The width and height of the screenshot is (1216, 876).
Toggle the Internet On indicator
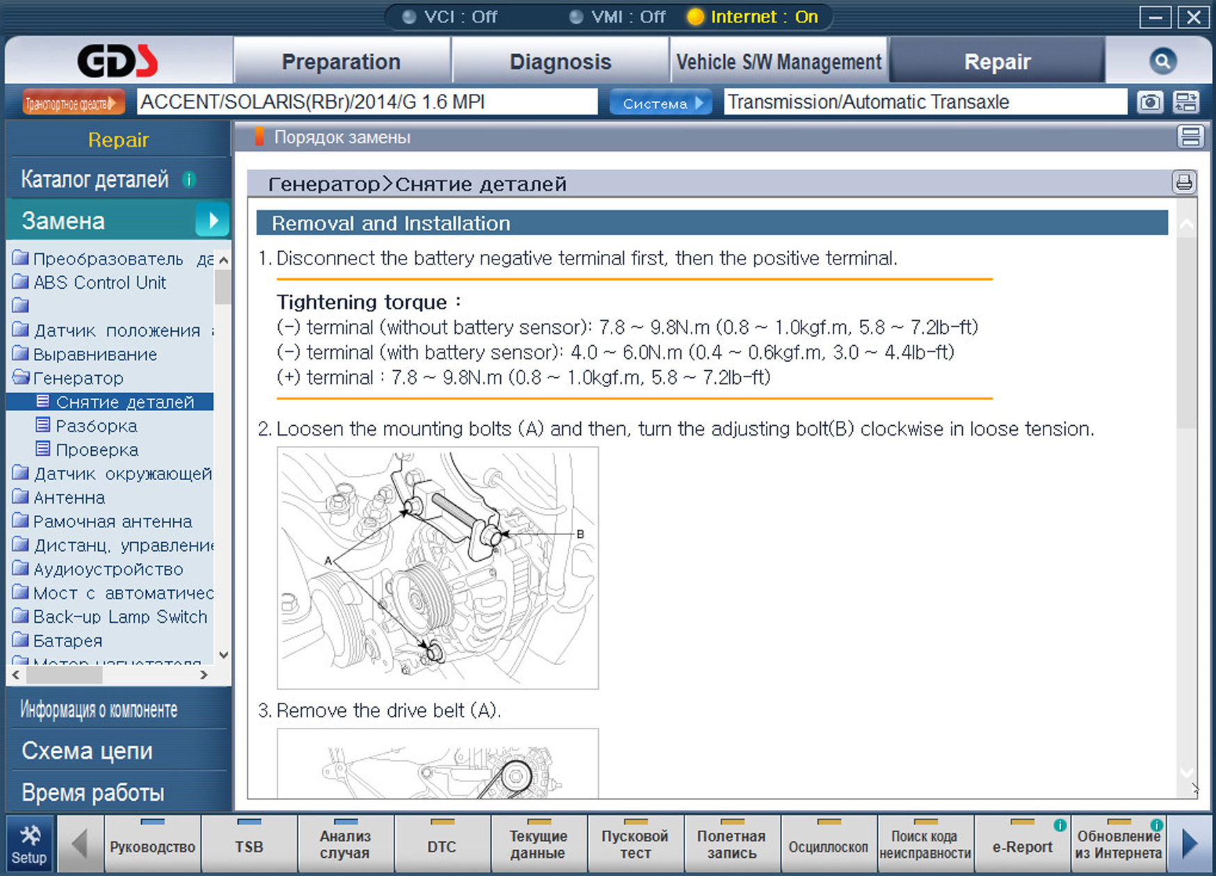tap(695, 17)
